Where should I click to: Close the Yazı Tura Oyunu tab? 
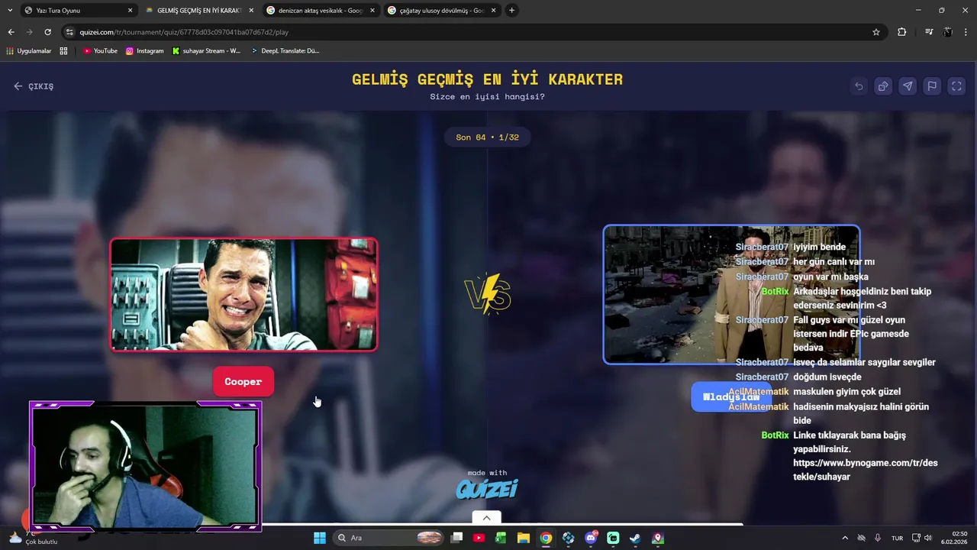point(130,11)
